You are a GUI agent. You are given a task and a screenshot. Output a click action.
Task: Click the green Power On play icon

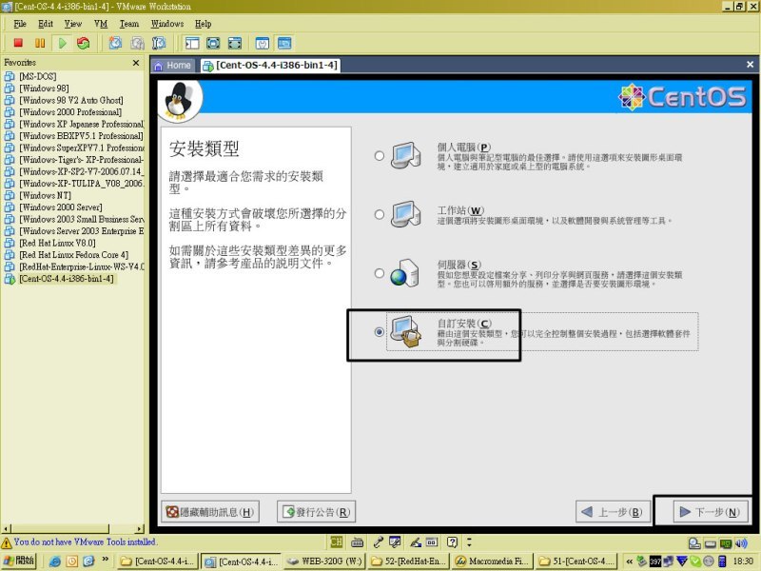tap(62, 43)
